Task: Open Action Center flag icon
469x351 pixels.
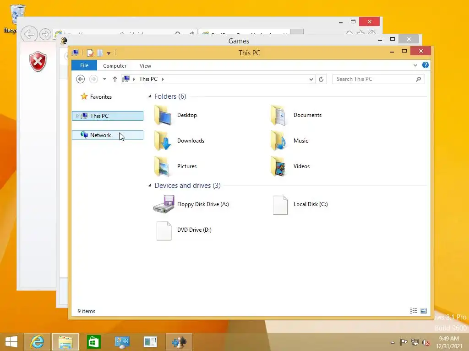Action: tap(404, 342)
